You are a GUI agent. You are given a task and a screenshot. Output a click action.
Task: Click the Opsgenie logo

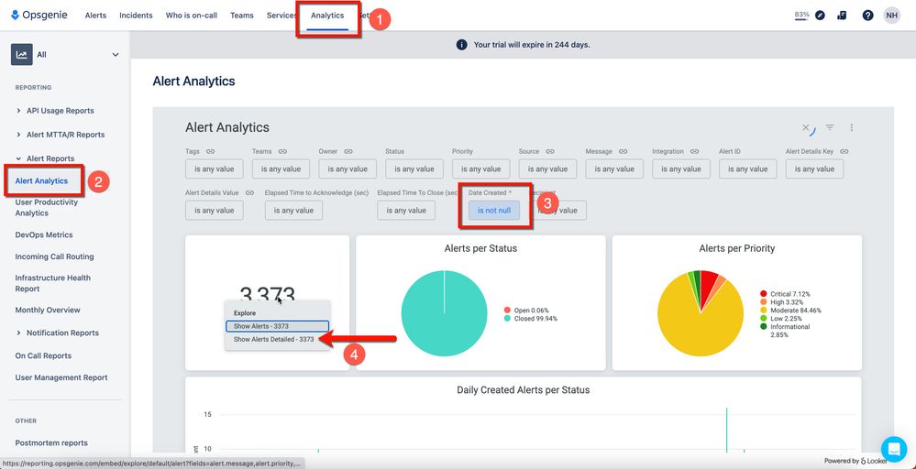pos(39,16)
